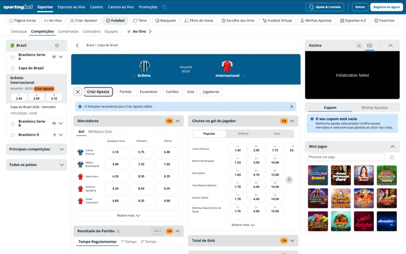Expand Brasileiro Serie A league
This screenshot has width=406, height=254.
[x=61, y=57]
